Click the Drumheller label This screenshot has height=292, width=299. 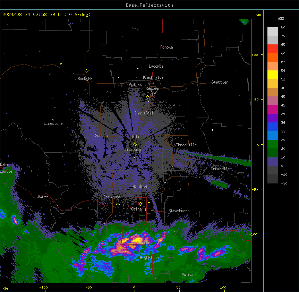[x=221, y=169]
